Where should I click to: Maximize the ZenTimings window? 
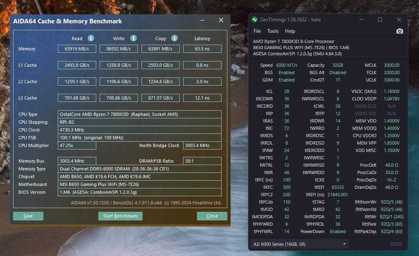(380, 20)
